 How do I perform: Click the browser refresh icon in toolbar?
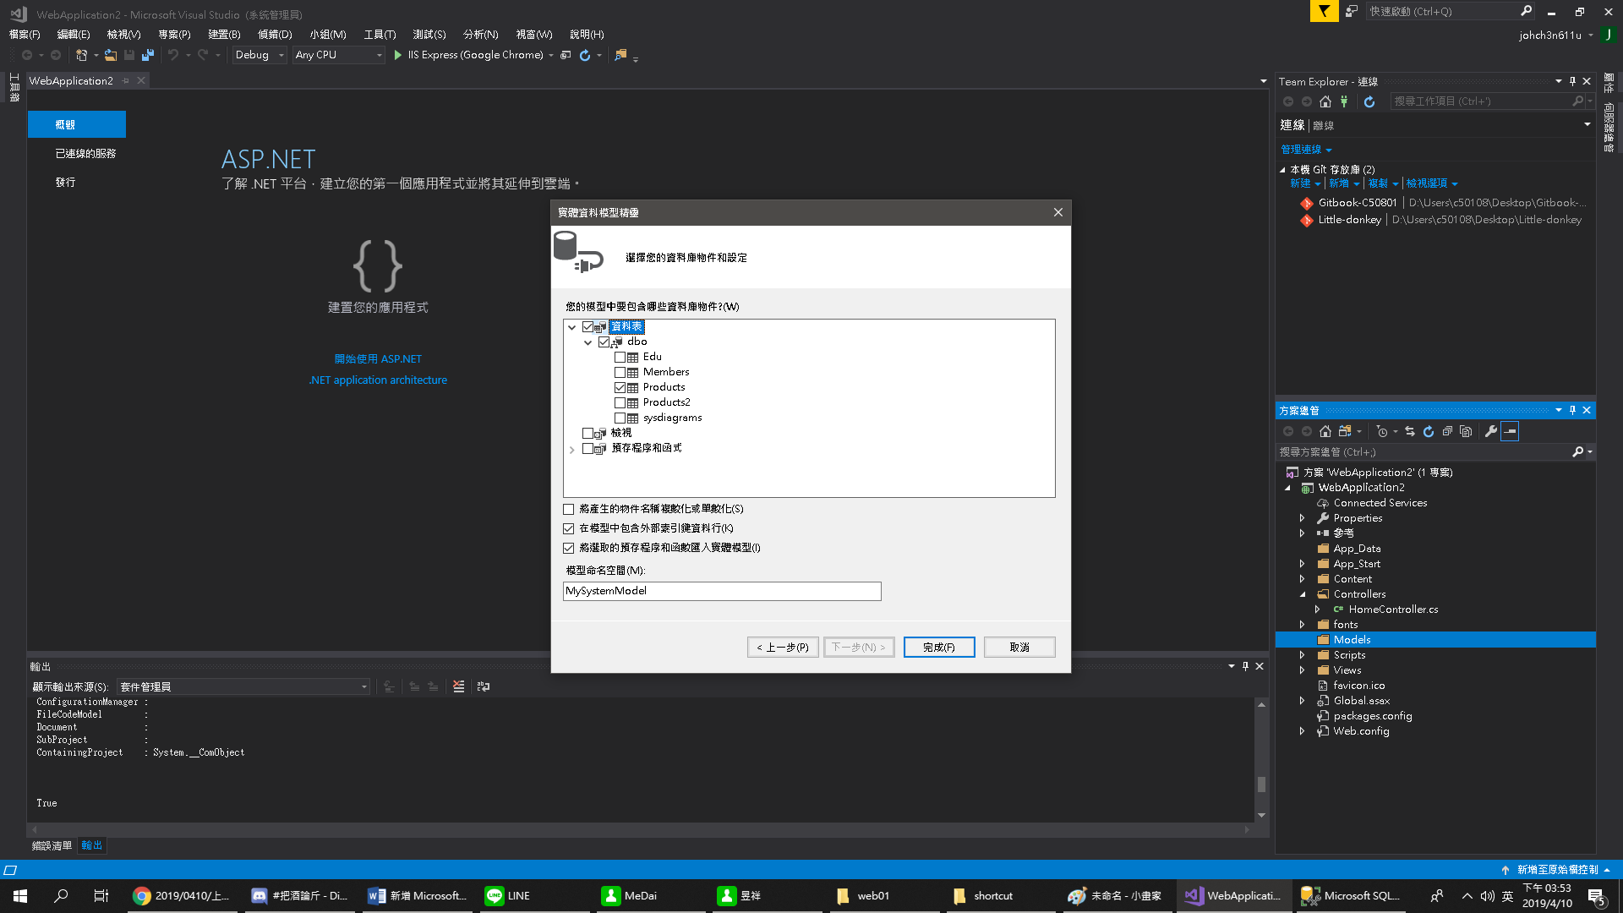[x=585, y=55]
